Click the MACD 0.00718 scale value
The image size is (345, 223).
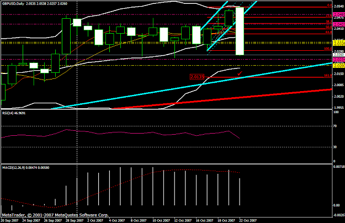[x=339, y=167]
